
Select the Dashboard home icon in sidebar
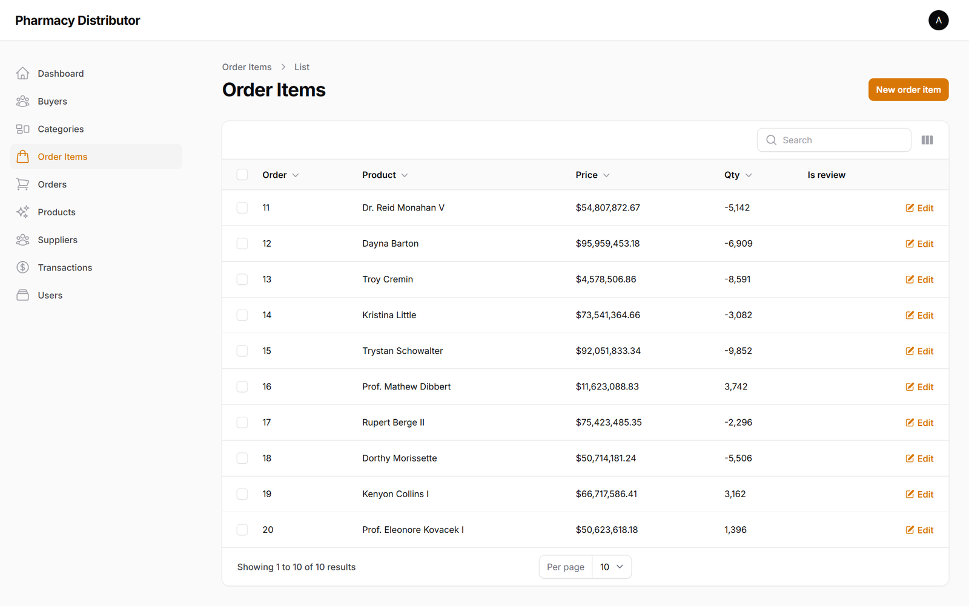[22, 73]
